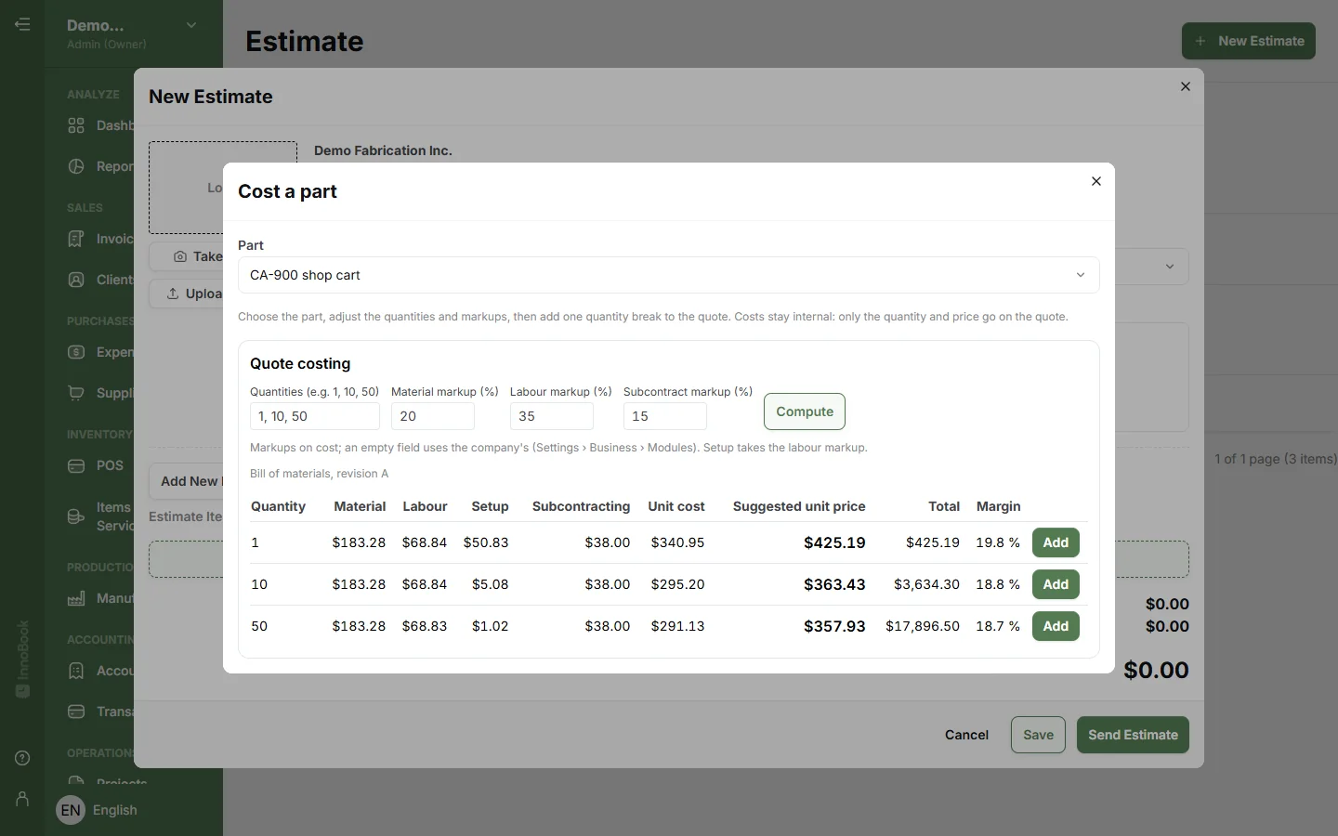Click Cancel in New Estimate dialog

966,735
